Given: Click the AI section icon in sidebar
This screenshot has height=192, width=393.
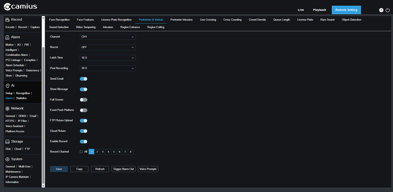Looking at the screenshot, I should pos(7,86).
